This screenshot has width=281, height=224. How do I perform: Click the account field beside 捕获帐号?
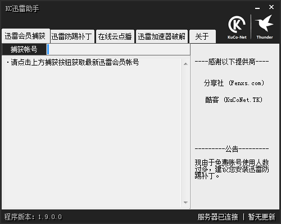(119, 49)
